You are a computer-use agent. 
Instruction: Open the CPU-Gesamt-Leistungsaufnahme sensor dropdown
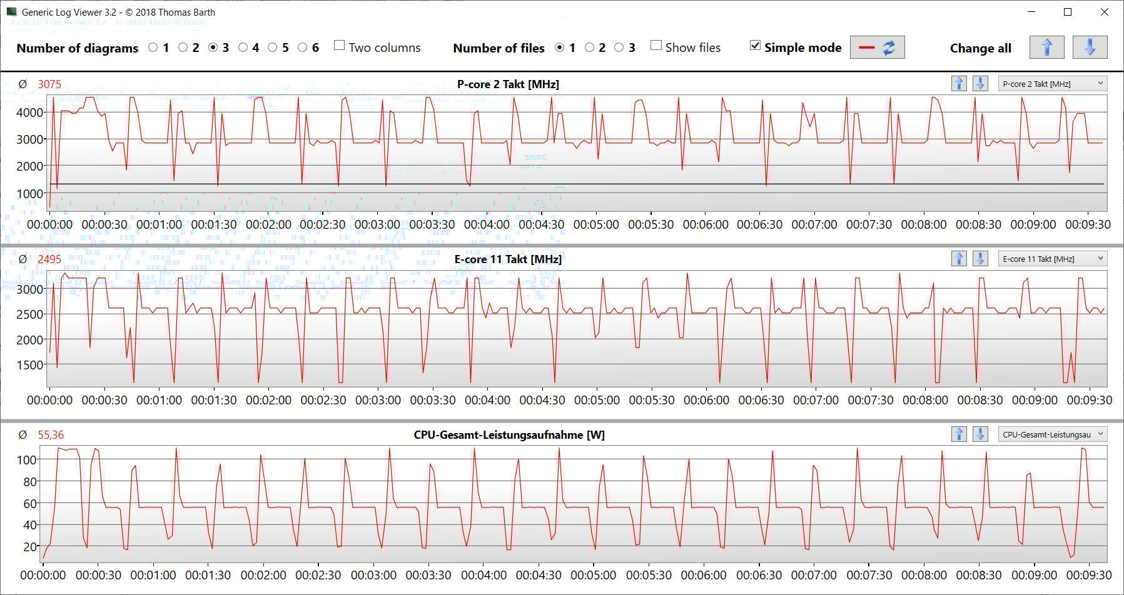(1052, 434)
